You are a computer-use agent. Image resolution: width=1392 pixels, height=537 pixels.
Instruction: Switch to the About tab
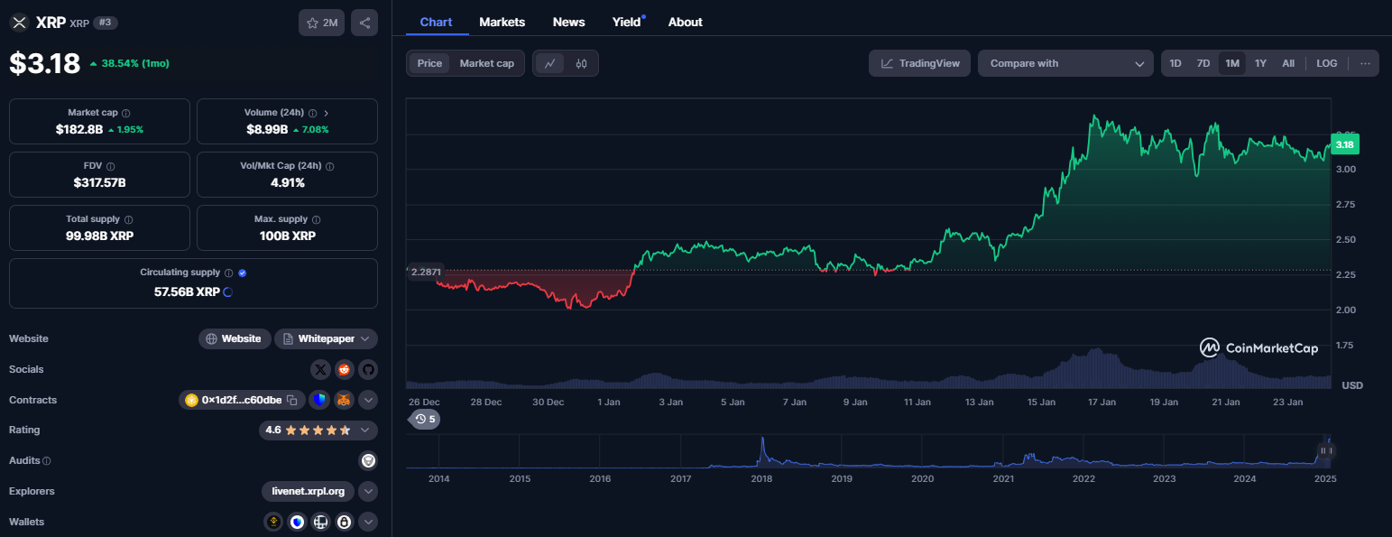686,22
